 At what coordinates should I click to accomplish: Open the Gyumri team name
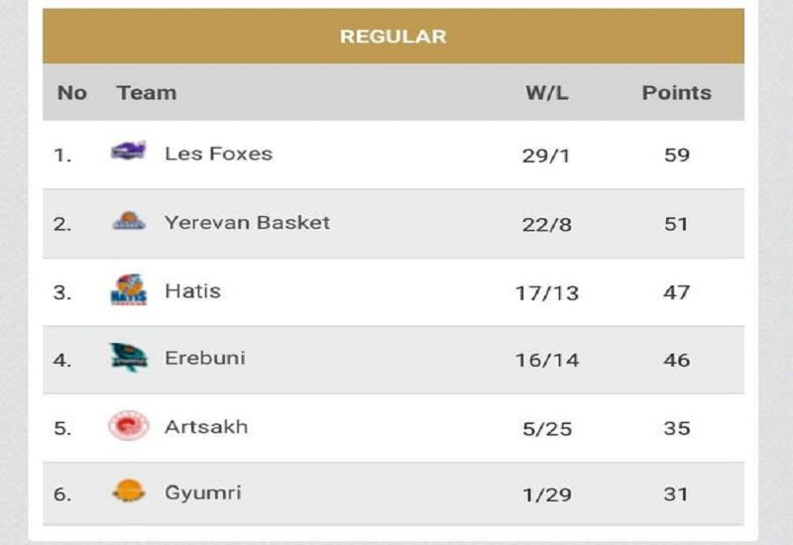point(202,492)
